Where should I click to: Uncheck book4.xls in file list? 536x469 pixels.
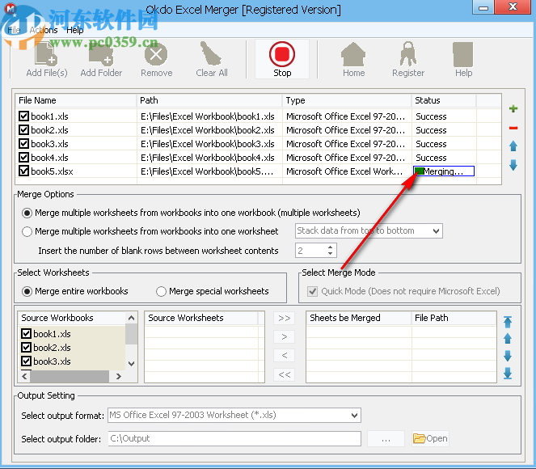click(23, 157)
